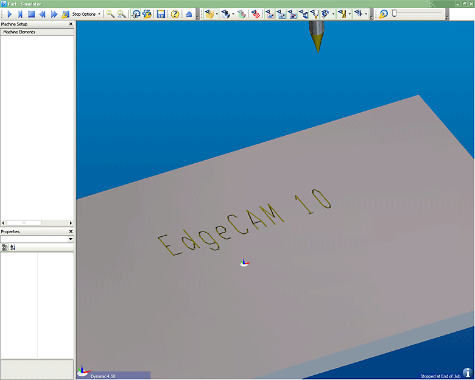Click the Alphabetical sort properties icon
This screenshot has height=380, width=475.
[13, 248]
